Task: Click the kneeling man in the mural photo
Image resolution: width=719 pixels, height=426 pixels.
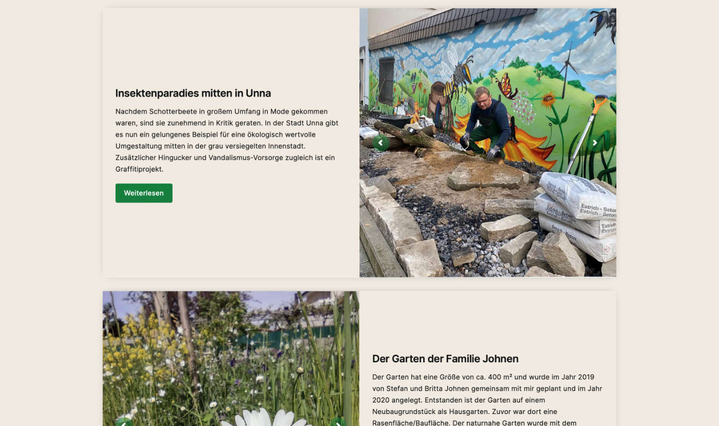Action: pyautogui.click(x=484, y=124)
